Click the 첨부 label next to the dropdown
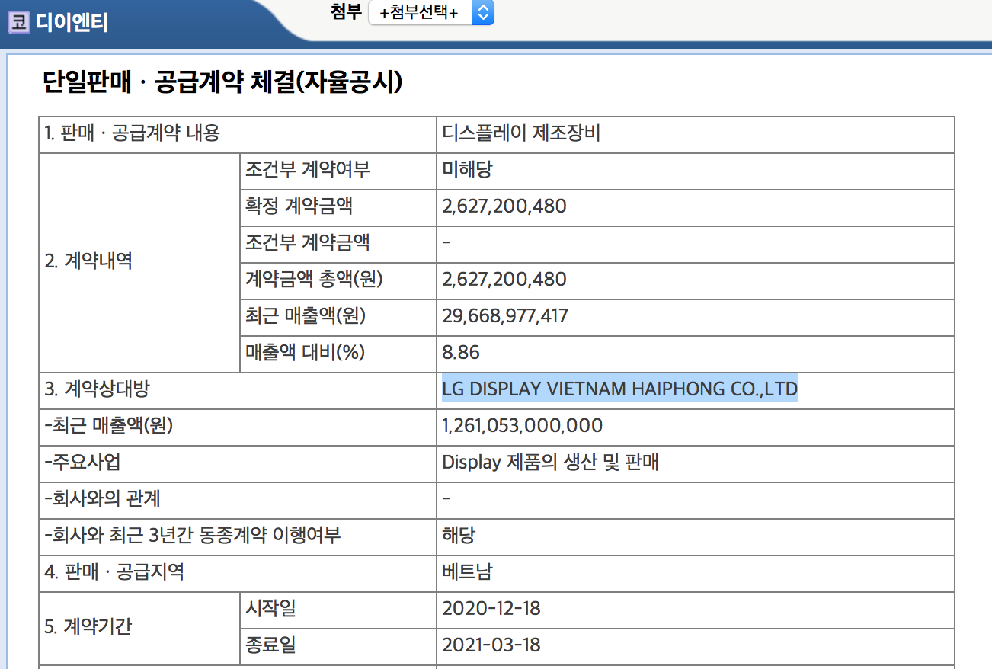 click(346, 11)
